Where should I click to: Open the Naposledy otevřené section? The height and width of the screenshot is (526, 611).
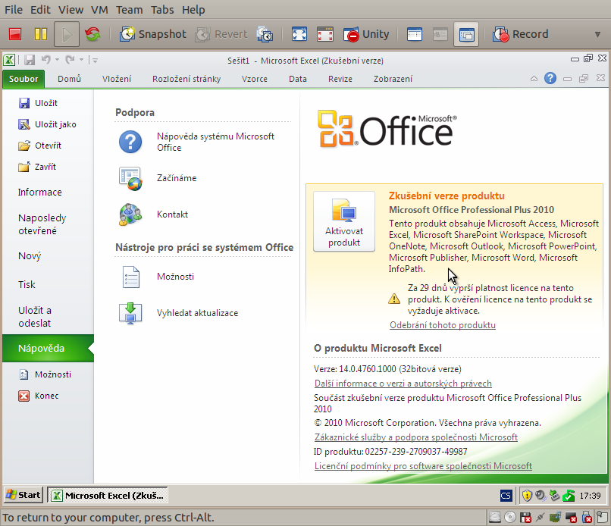(42, 224)
